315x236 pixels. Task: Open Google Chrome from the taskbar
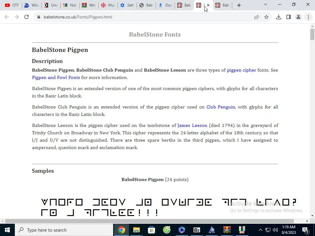pyautogui.click(x=121, y=230)
